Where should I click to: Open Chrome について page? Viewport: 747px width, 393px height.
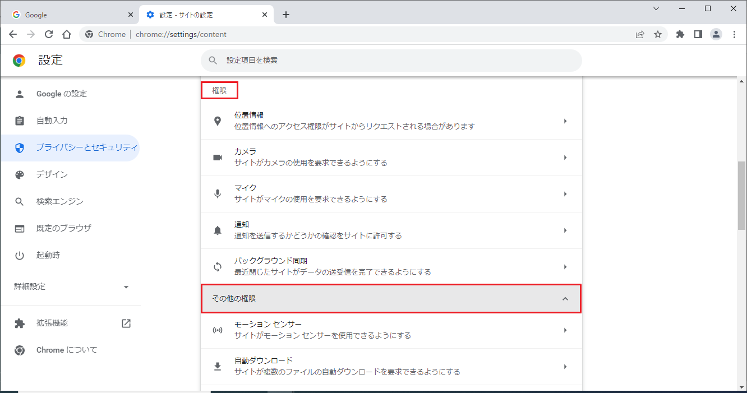click(66, 350)
